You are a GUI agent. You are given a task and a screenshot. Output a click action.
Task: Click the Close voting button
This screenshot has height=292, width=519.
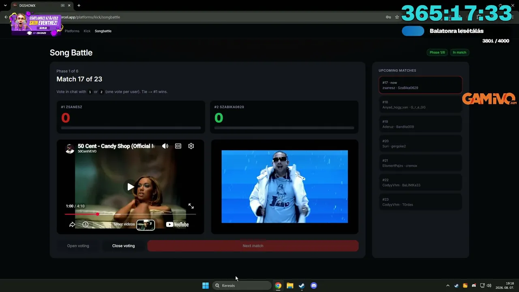point(123,246)
